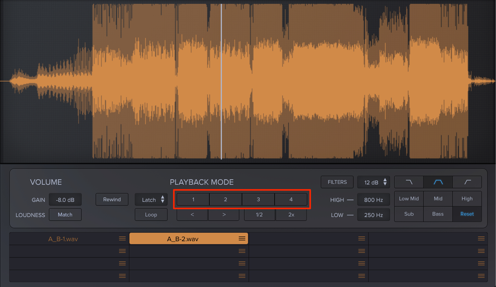
Task: Open the Latch playback mode dropdown
Action: click(x=151, y=200)
